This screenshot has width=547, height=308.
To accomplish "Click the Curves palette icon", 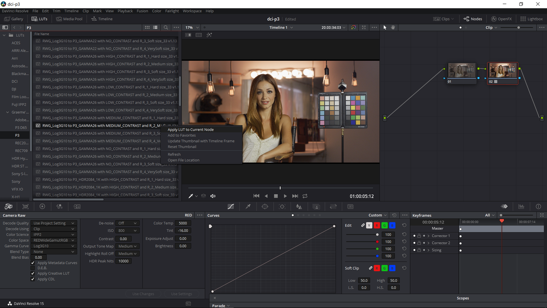I will [231, 206].
